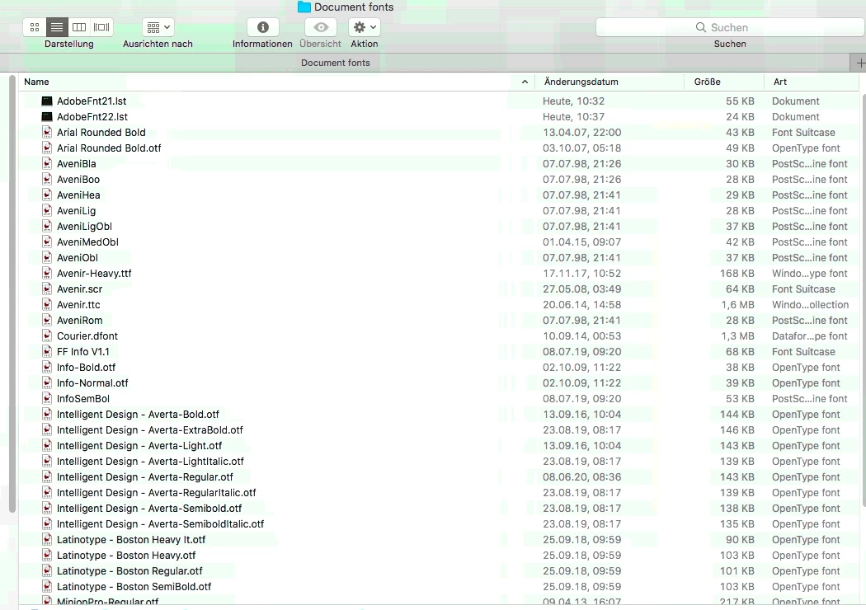866x610 pixels.
Task: Click the Info-Bold.otf file icon
Action: click(47, 367)
